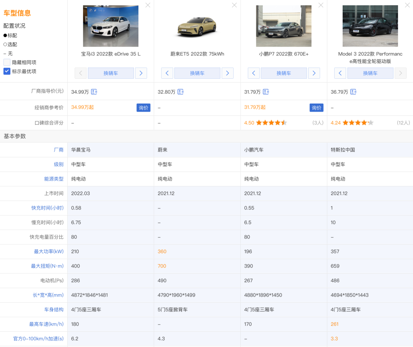
Task: Open the Model 3 car photo
Action: [370, 26]
